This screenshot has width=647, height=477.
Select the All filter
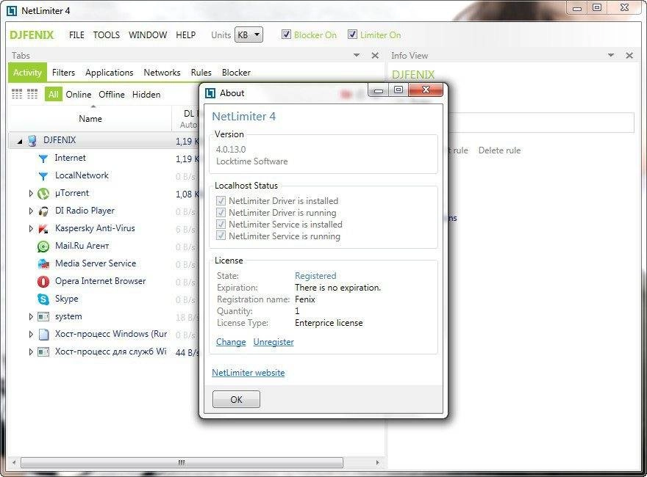pos(53,95)
